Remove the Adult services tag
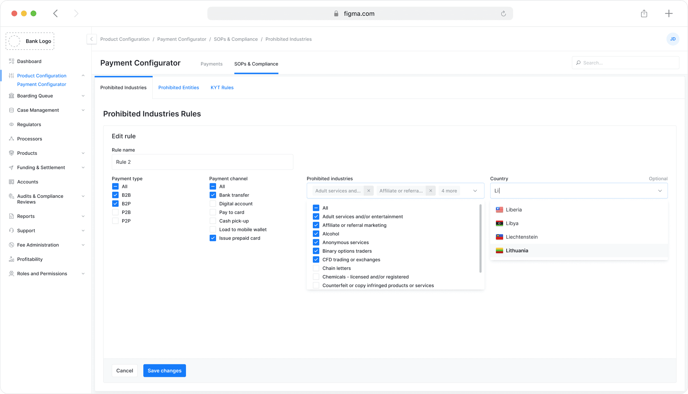Screen dimensions: 688x394 pyautogui.click(x=369, y=191)
